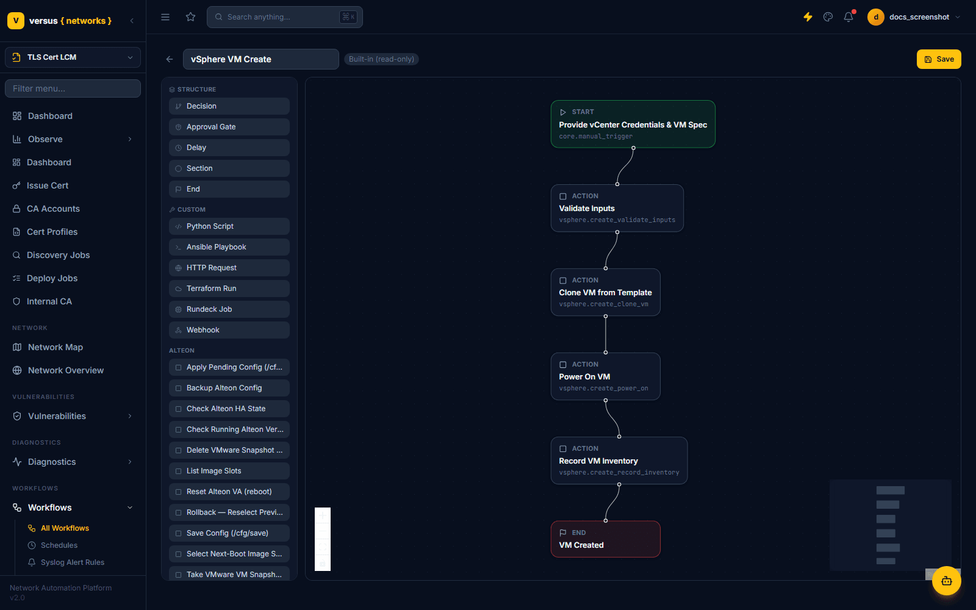The image size is (976, 610).
Task: Open the TLS Cert LCM module dropdown
Action: pos(73,57)
